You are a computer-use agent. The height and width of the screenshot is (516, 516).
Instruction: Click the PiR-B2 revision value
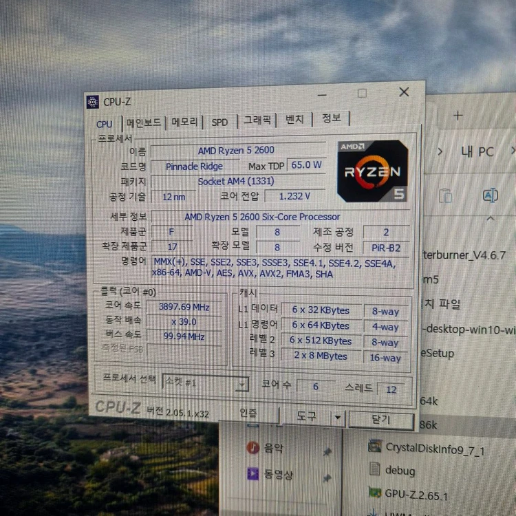pyautogui.click(x=386, y=248)
